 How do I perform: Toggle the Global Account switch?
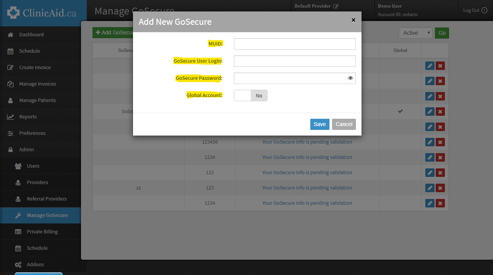251,95
